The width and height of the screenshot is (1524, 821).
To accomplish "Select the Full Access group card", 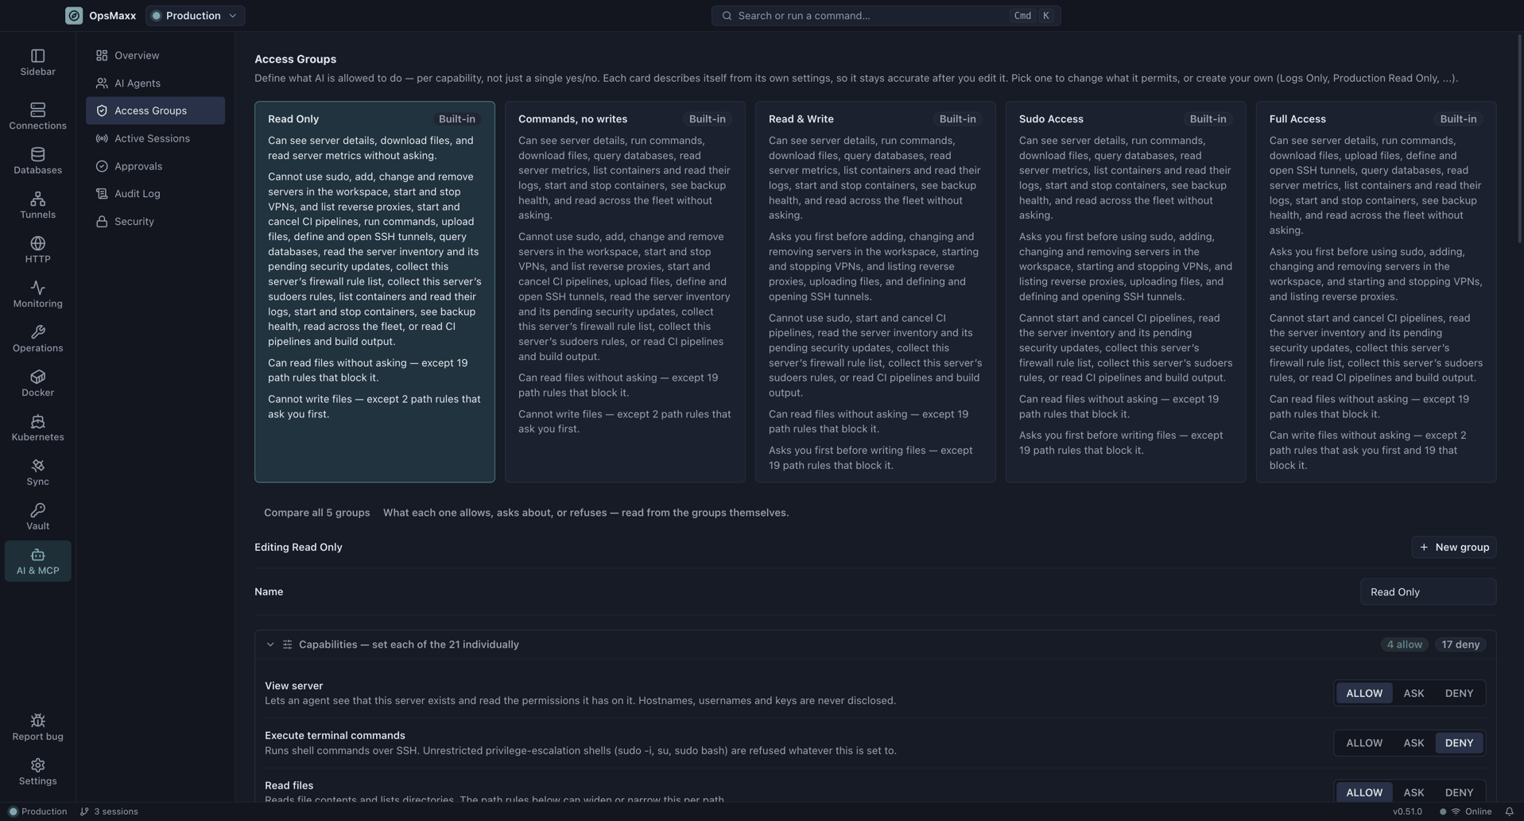I will click(x=1376, y=292).
